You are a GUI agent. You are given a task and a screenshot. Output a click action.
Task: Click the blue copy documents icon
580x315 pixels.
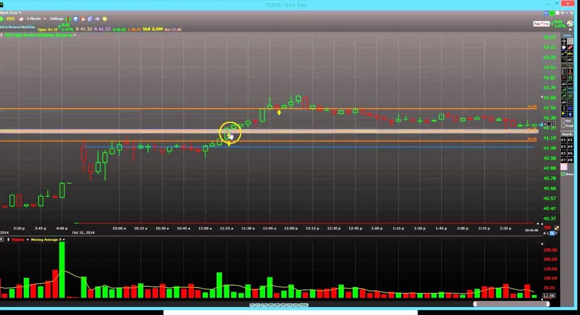coord(90,19)
